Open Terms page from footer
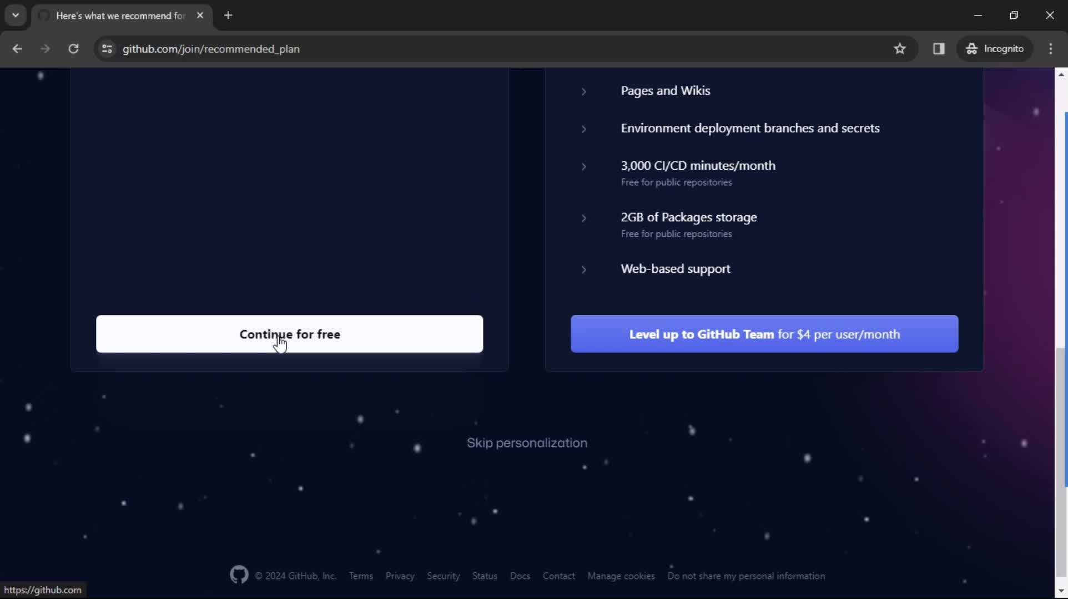The height and width of the screenshot is (599, 1068). coord(361,576)
